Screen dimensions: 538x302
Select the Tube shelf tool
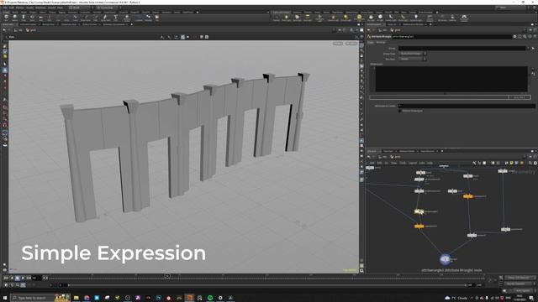pyautogui.click(x=24, y=18)
